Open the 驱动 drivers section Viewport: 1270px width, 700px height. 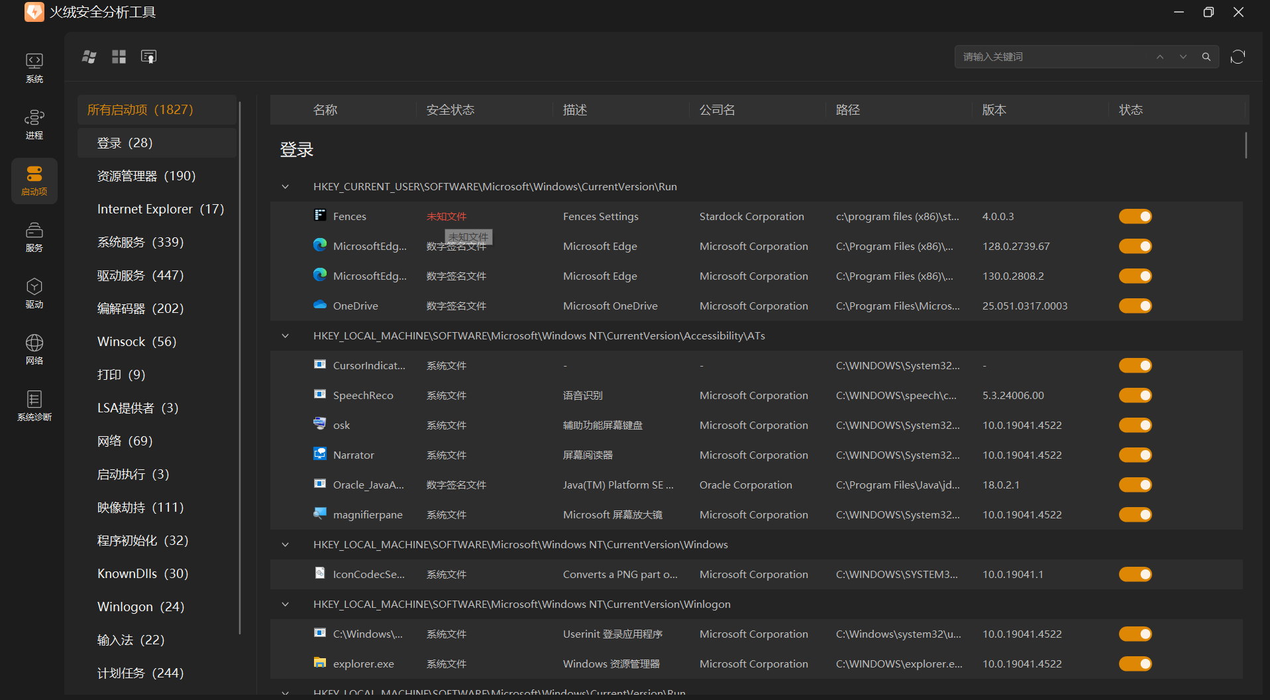34,294
